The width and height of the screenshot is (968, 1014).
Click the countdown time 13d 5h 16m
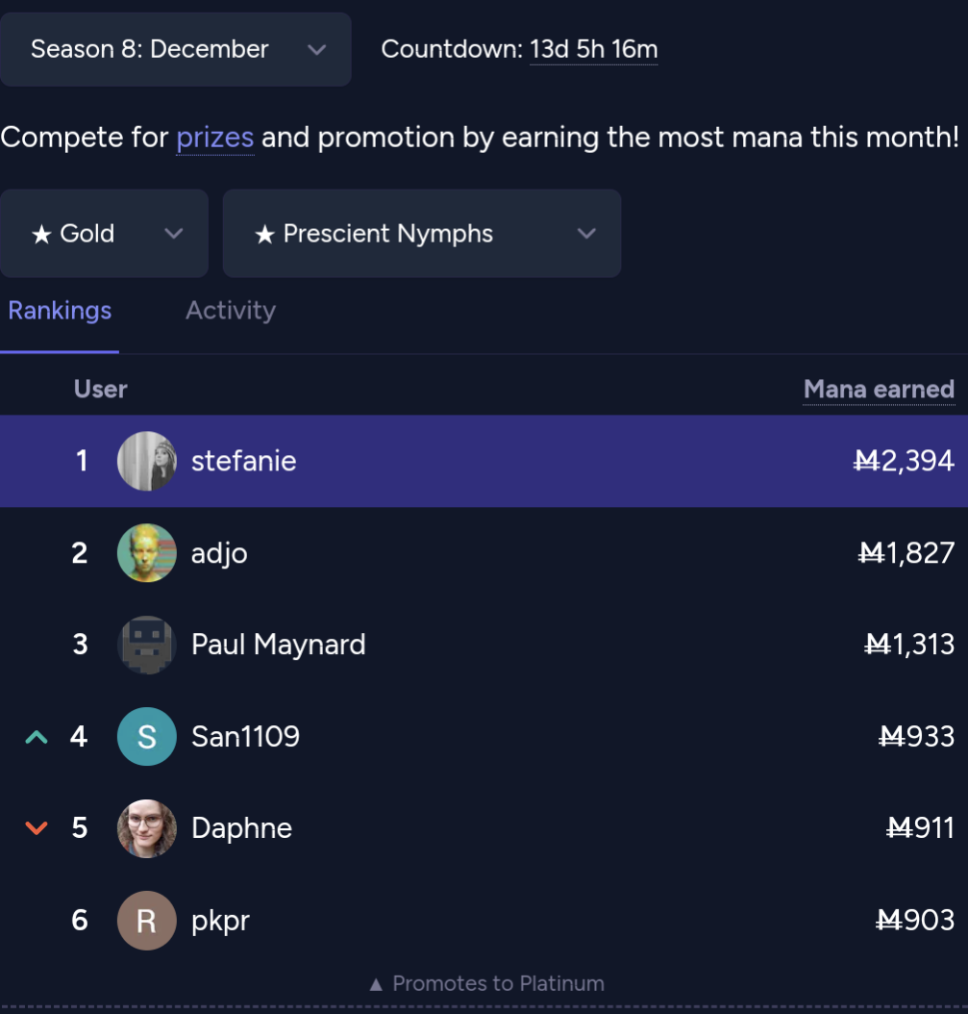point(594,50)
